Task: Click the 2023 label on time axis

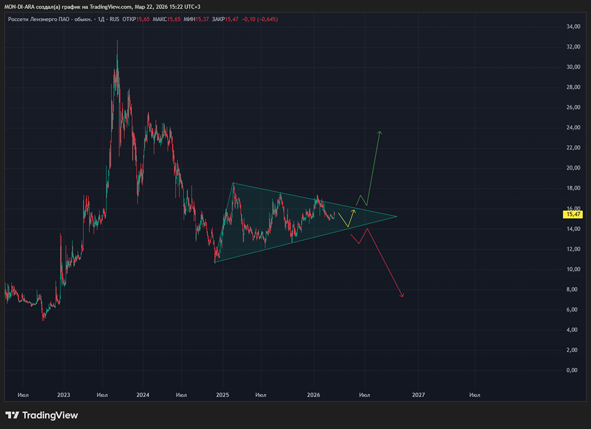Action: tap(64, 395)
